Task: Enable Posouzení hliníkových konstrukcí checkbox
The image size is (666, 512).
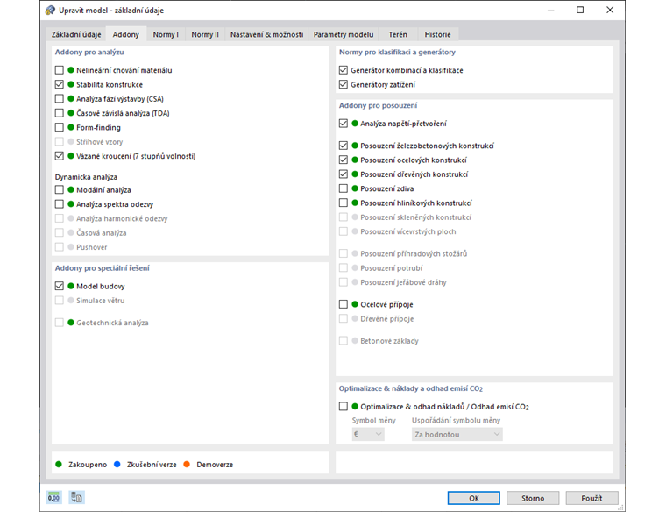Action: point(344,203)
